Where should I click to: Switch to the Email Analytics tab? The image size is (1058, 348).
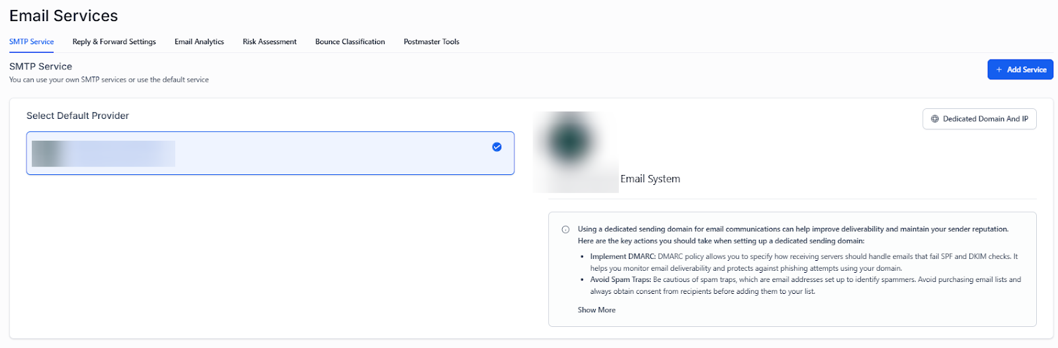(x=199, y=42)
